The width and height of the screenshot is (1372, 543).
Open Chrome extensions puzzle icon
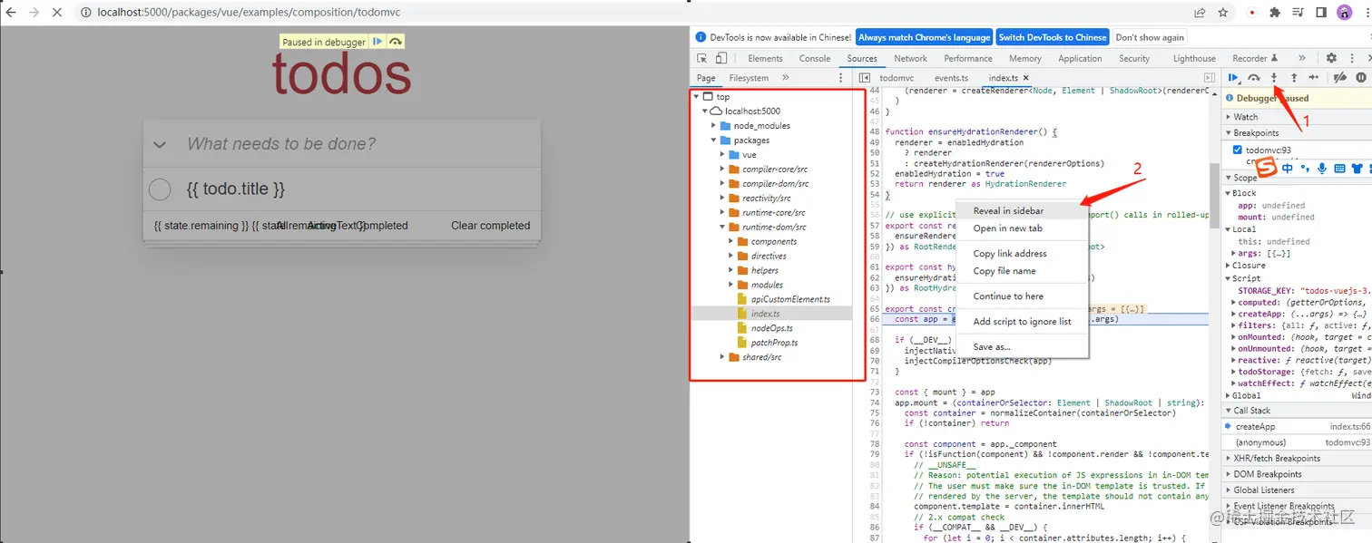pos(1275,13)
